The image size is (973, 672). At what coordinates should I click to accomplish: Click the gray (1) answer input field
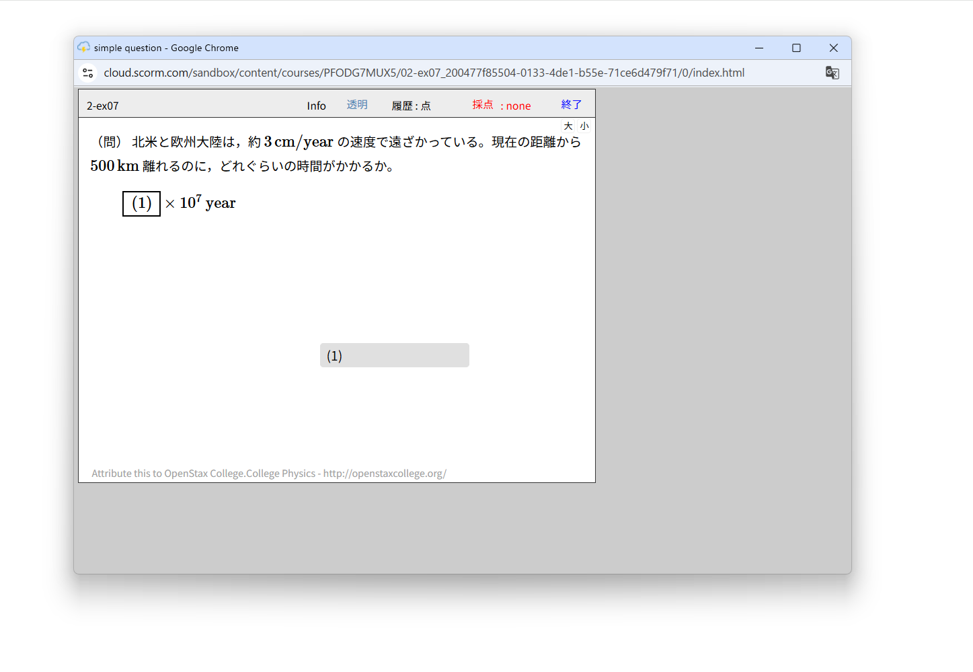point(395,355)
